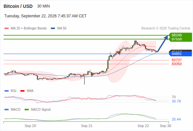The width and height of the screenshot is (193, 131).
Task: Click the MA 50 legend label
Action: pos(62,28)
